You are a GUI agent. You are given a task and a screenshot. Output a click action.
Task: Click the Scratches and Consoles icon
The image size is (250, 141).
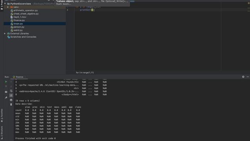pyautogui.click(x=9, y=37)
